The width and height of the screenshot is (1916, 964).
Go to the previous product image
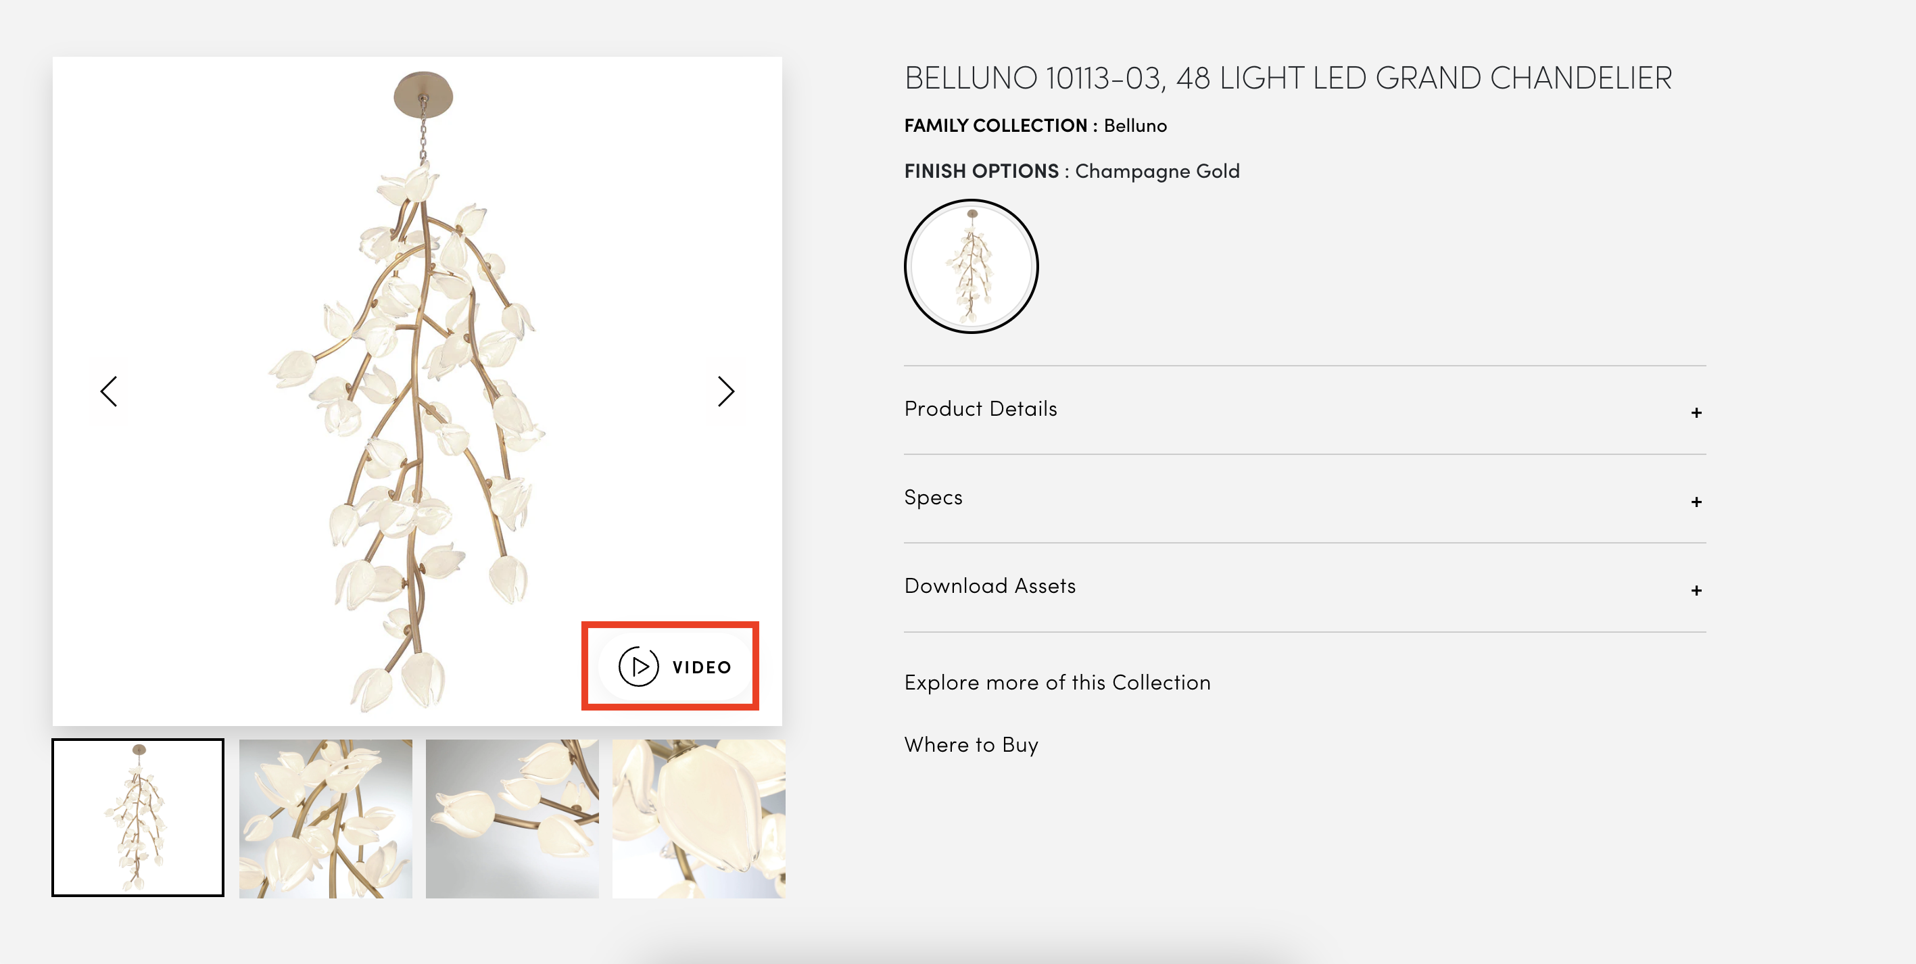(110, 391)
